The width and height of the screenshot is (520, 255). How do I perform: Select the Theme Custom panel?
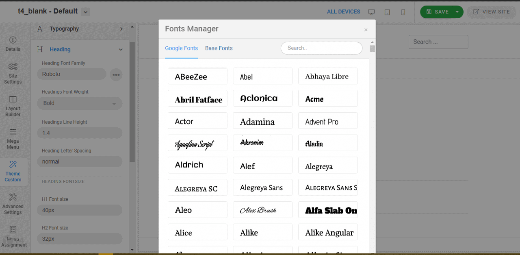13,171
